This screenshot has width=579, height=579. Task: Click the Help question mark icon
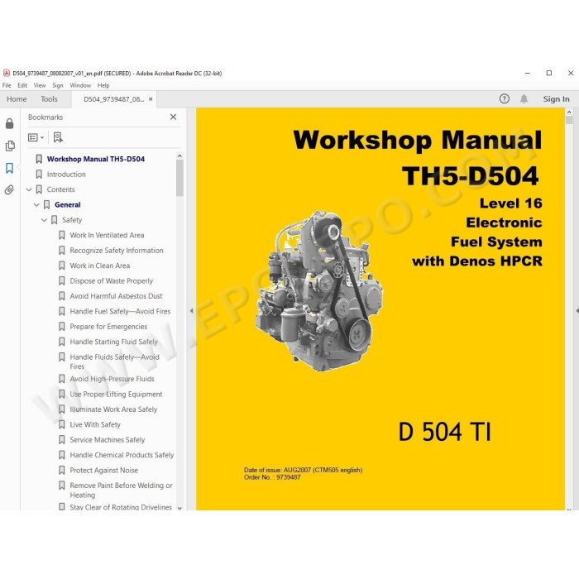coord(504,99)
